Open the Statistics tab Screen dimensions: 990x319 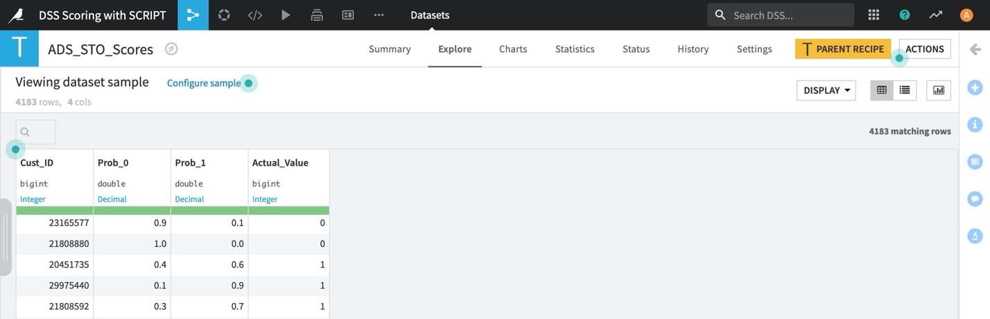click(575, 49)
